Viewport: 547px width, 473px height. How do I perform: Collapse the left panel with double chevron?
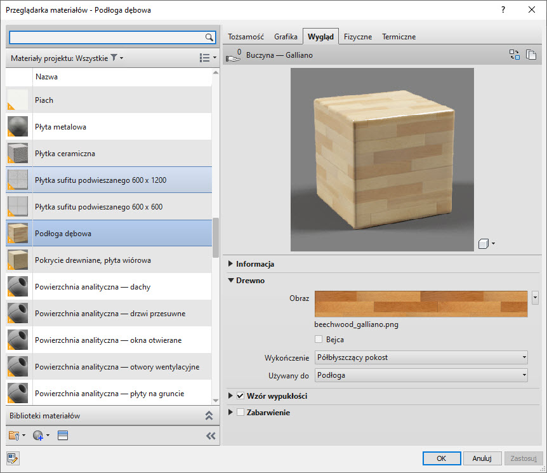(211, 436)
